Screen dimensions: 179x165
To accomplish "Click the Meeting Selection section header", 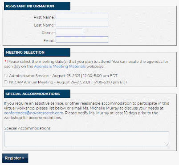I will (37, 52).
